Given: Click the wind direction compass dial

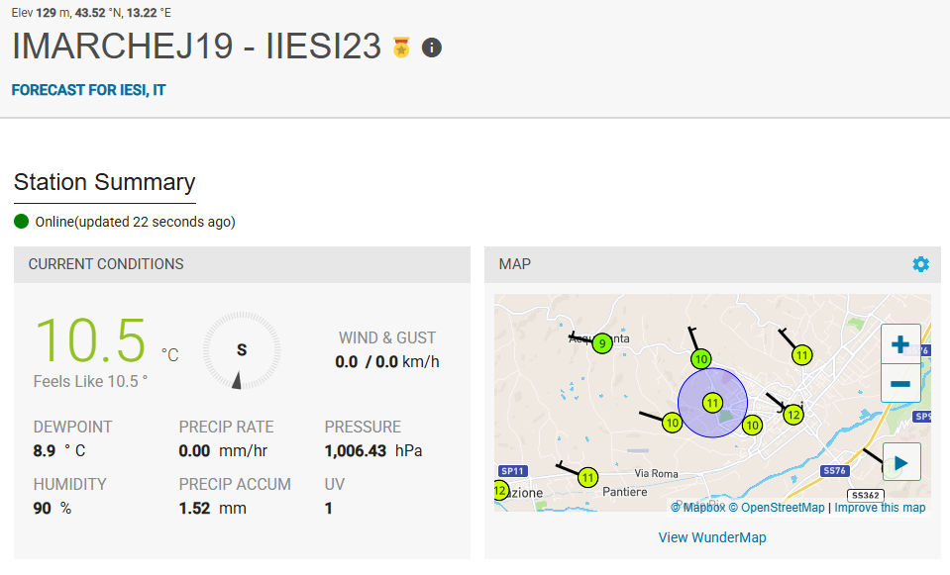Looking at the screenshot, I should [x=241, y=350].
